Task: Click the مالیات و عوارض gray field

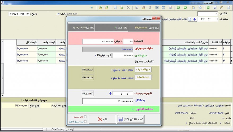Action: pyautogui.click(x=107, y=49)
